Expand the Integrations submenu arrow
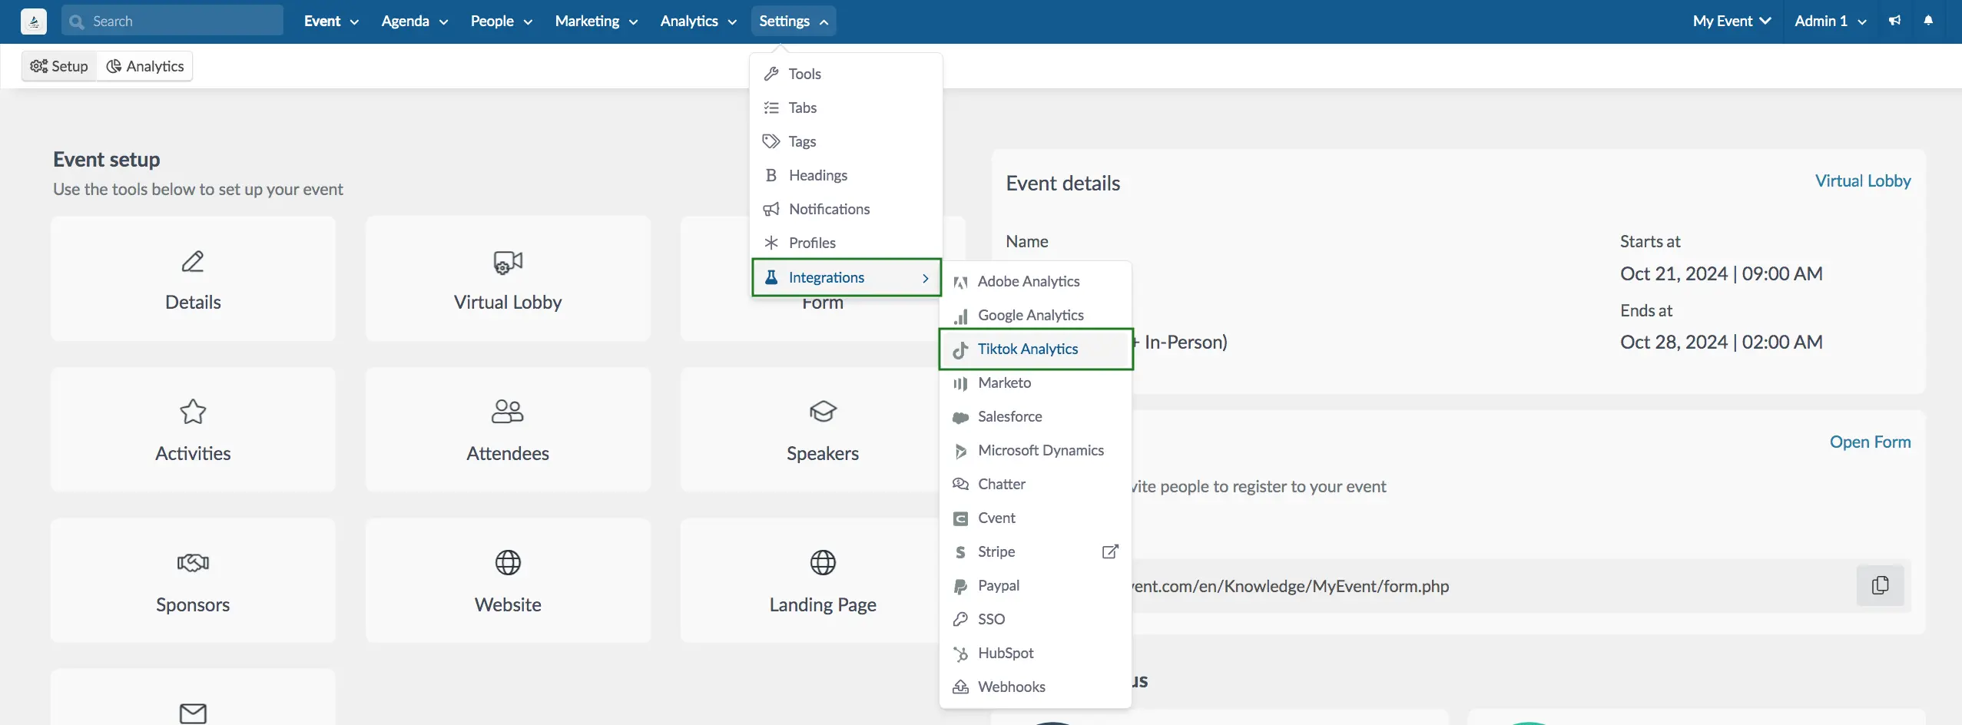Image resolution: width=1962 pixels, height=725 pixels. tap(925, 278)
